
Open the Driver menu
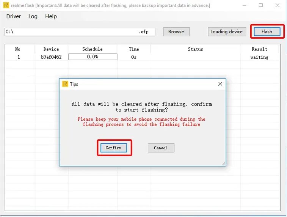(x=14, y=16)
